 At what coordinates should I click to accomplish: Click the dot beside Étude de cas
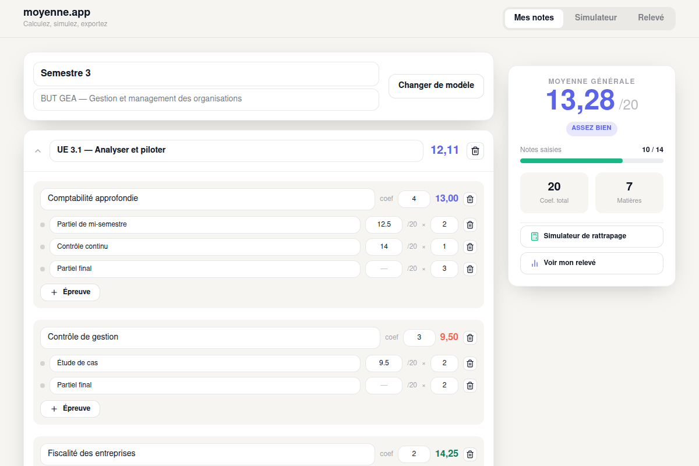pyautogui.click(x=43, y=363)
